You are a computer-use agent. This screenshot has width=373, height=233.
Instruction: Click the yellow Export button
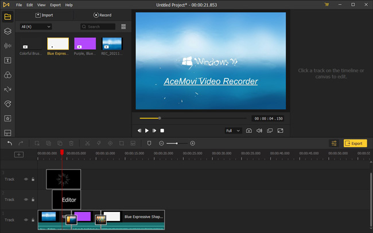coord(355,143)
